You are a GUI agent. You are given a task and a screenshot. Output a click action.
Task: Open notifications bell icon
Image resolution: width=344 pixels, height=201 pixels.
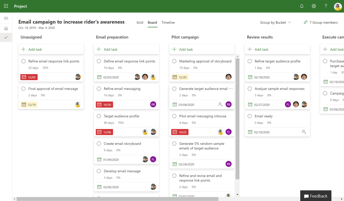coord(302,6)
